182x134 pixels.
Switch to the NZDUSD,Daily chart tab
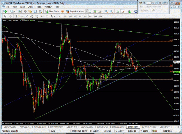(40, 127)
